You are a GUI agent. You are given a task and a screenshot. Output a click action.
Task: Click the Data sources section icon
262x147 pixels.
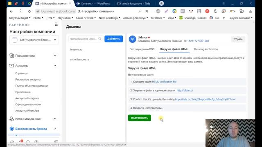coord(11,119)
